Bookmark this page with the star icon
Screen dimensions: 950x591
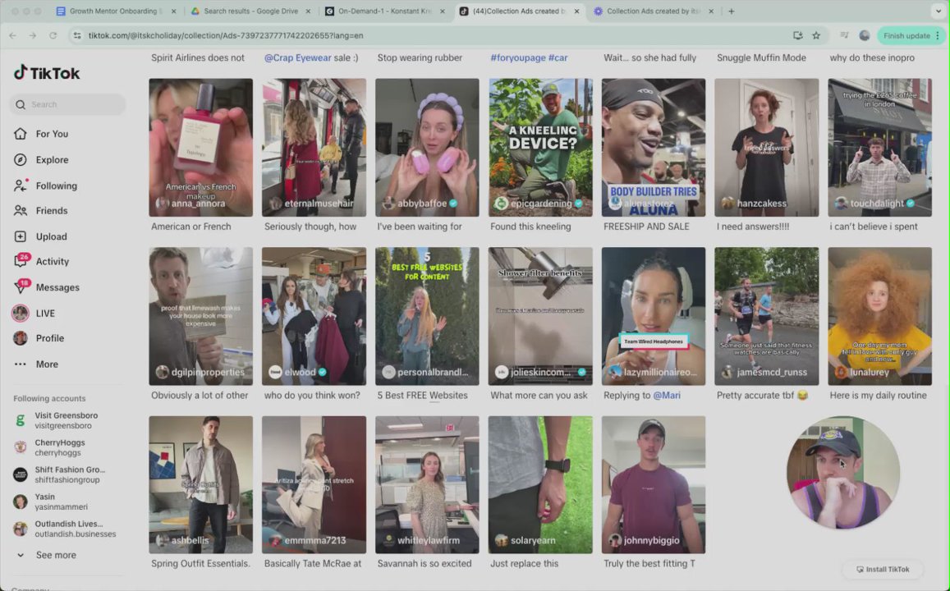click(x=816, y=36)
